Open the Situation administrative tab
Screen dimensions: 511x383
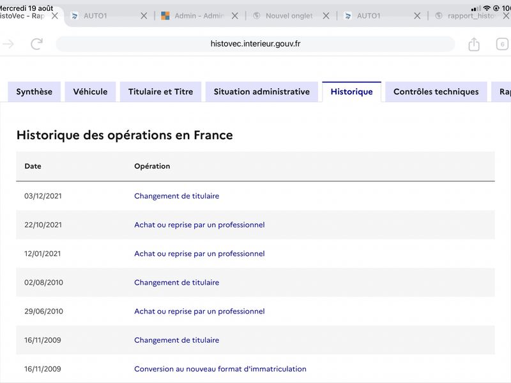click(x=262, y=91)
